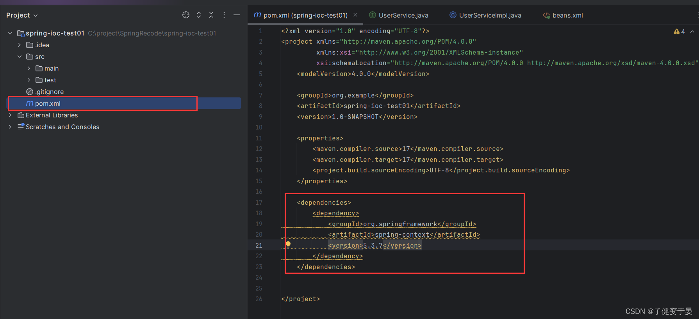This screenshot has width=699, height=319.
Task: Click the groupId org.example line
Action: click(355, 95)
